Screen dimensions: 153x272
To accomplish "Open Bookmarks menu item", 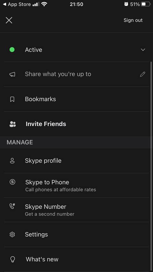I will [x=76, y=99].
